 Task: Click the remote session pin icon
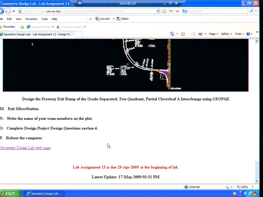(x=80, y=3)
